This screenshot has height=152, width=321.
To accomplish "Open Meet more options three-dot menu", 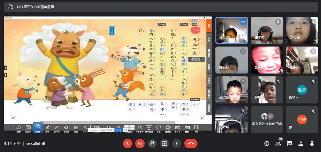I will [x=177, y=144].
